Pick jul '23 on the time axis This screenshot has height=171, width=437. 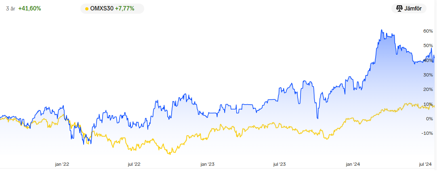pos(279,164)
